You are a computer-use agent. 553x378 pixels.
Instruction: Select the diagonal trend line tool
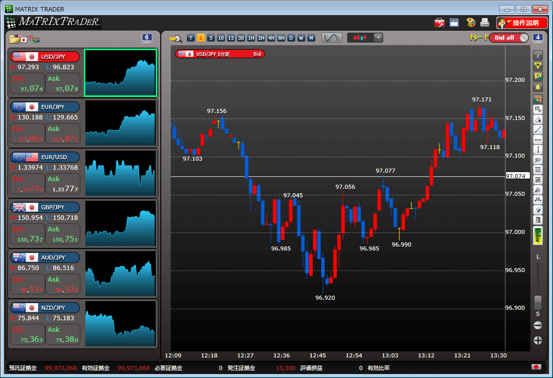coord(538,130)
